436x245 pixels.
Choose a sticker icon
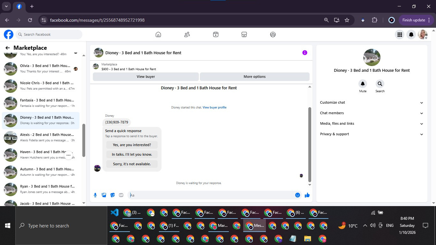(x=112, y=195)
